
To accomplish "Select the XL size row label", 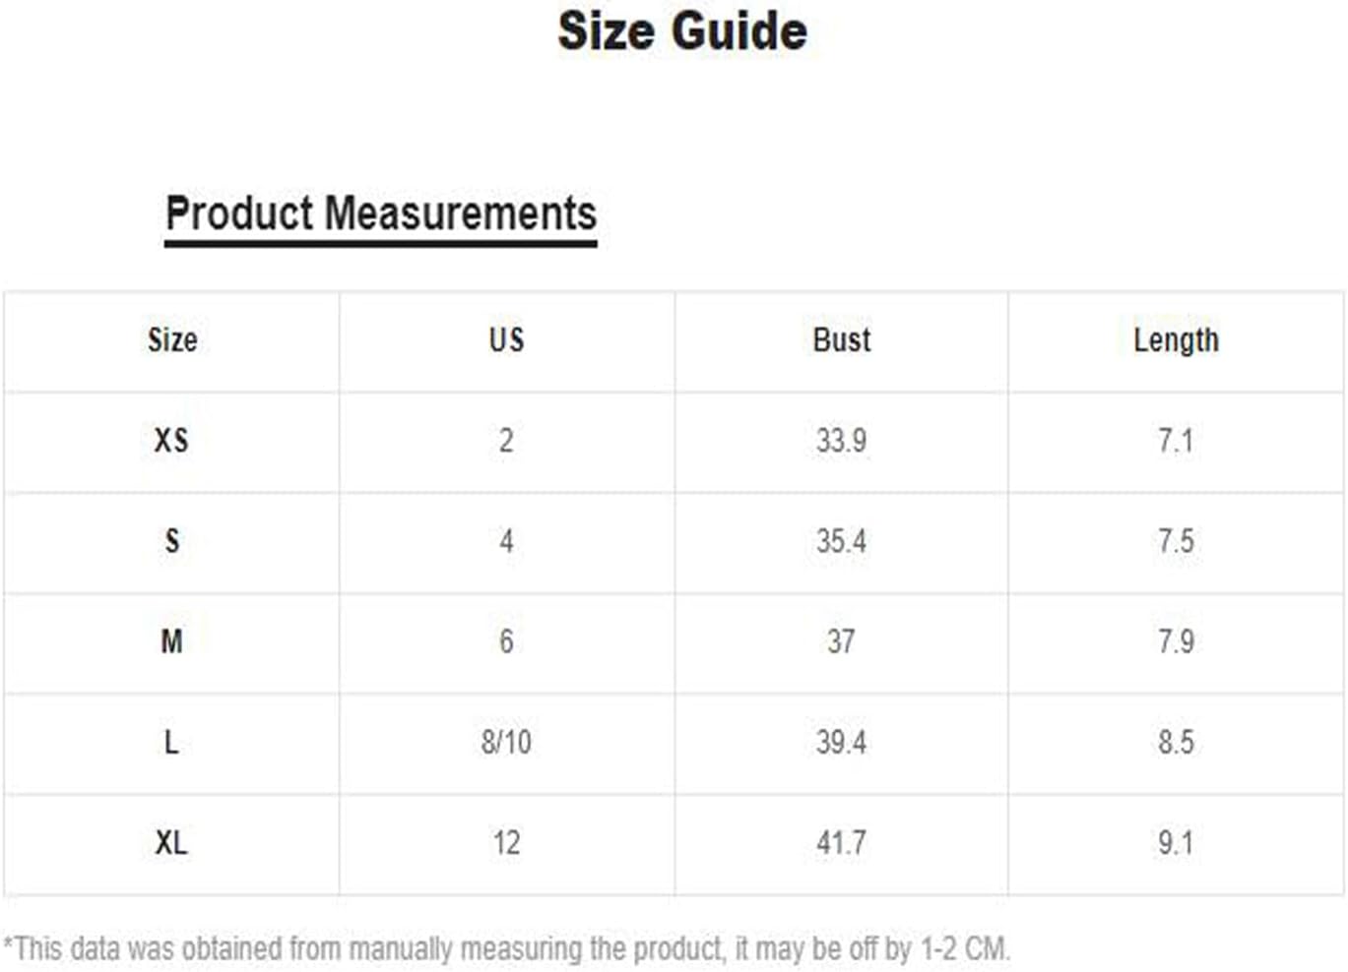I will click(x=171, y=843).
